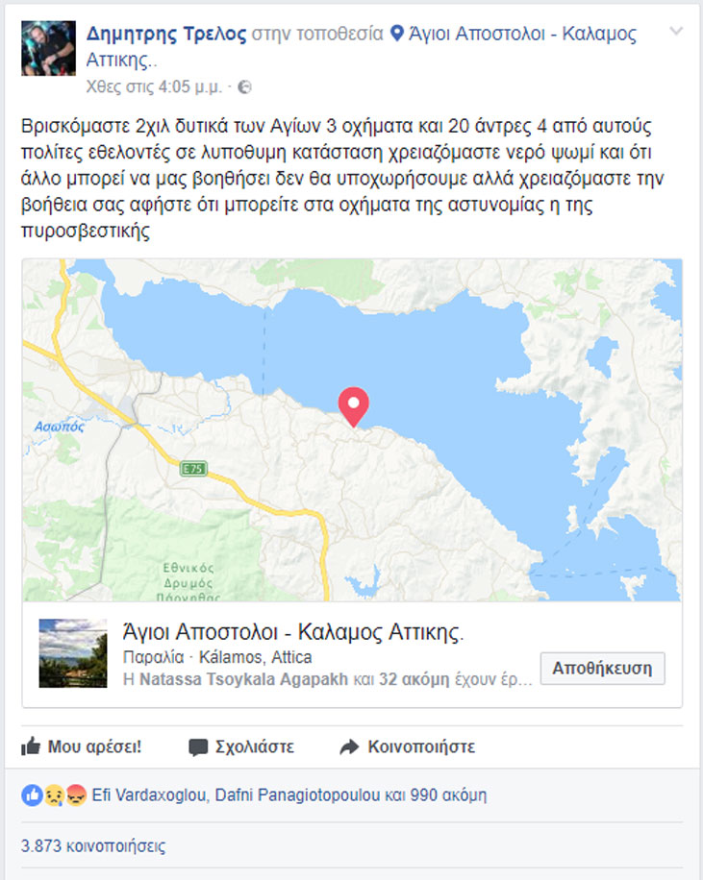Click the location pin icon beside Άγιοι Αποστολοι
The width and height of the screenshot is (703, 880).
tap(397, 33)
